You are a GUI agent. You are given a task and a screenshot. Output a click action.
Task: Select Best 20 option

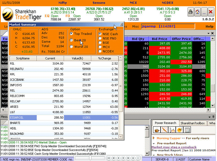(x=71, y=40)
